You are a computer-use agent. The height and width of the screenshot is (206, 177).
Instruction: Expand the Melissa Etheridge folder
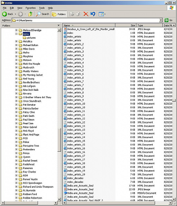pos(16,30)
